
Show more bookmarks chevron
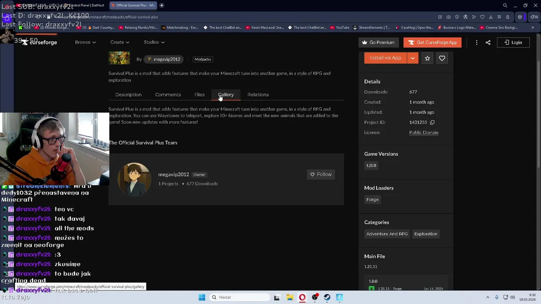click(533, 27)
